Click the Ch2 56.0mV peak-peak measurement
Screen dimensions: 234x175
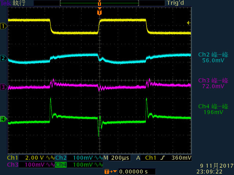213,58
